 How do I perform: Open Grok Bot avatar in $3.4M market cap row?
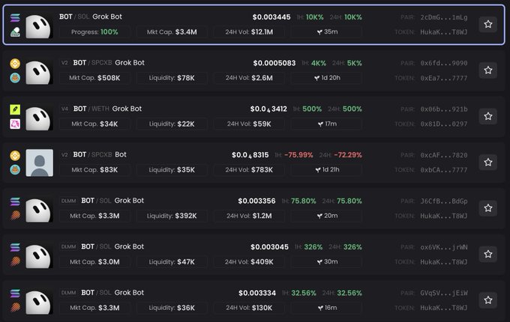39,25
